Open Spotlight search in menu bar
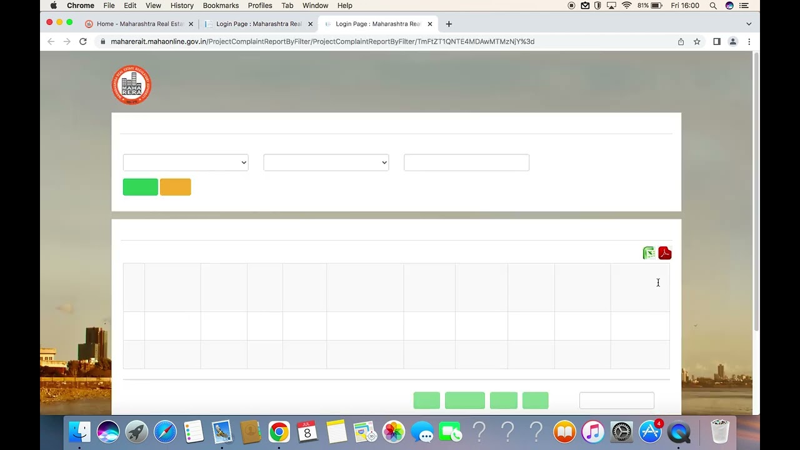The image size is (800, 450). (713, 6)
